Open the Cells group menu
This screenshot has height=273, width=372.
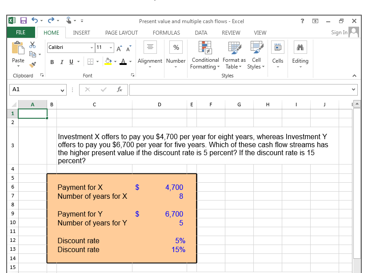pyautogui.click(x=278, y=55)
